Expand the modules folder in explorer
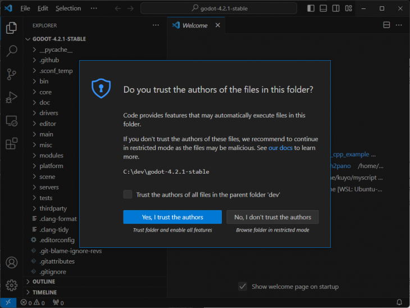The width and height of the screenshot is (410, 308). point(51,156)
